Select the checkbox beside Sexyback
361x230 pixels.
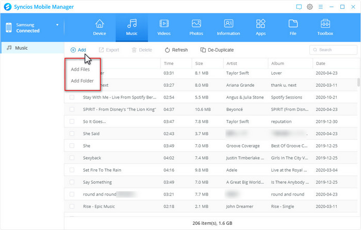point(72,158)
